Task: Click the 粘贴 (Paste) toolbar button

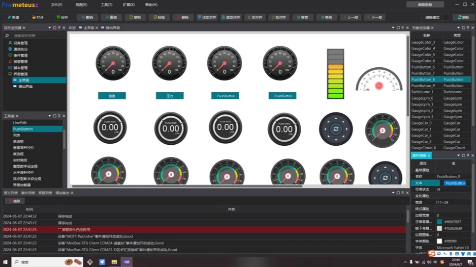Action: tap(159, 17)
